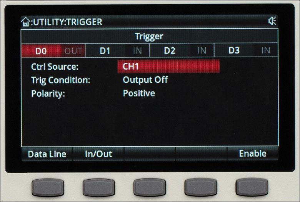Tap the Data Line softkey label

[x=47, y=154]
